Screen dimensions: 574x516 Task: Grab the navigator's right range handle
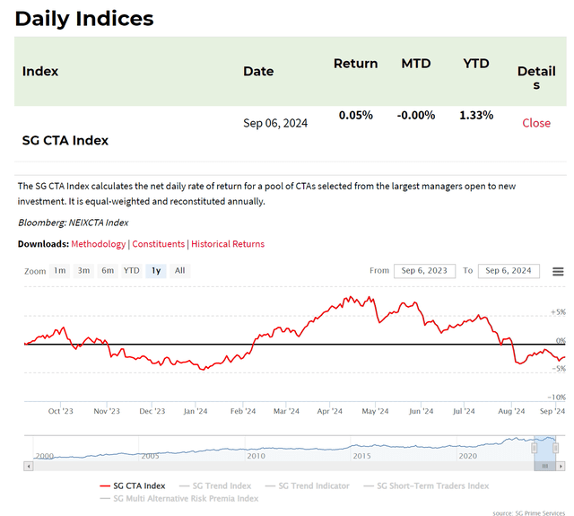pos(555,448)
